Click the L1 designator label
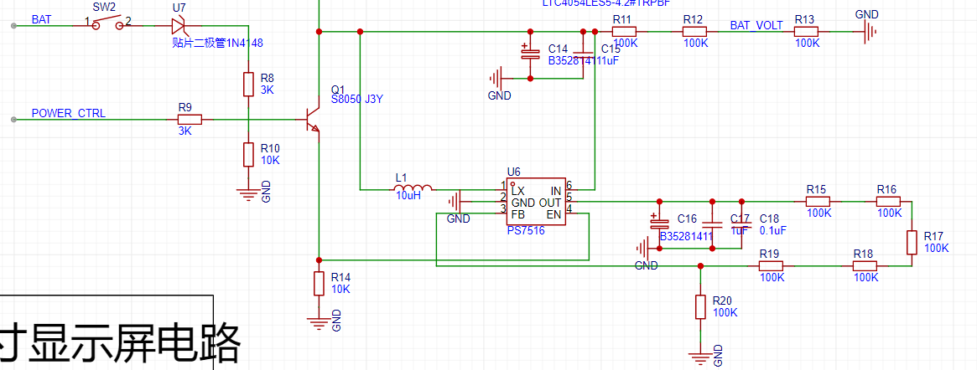 [401, 177]
